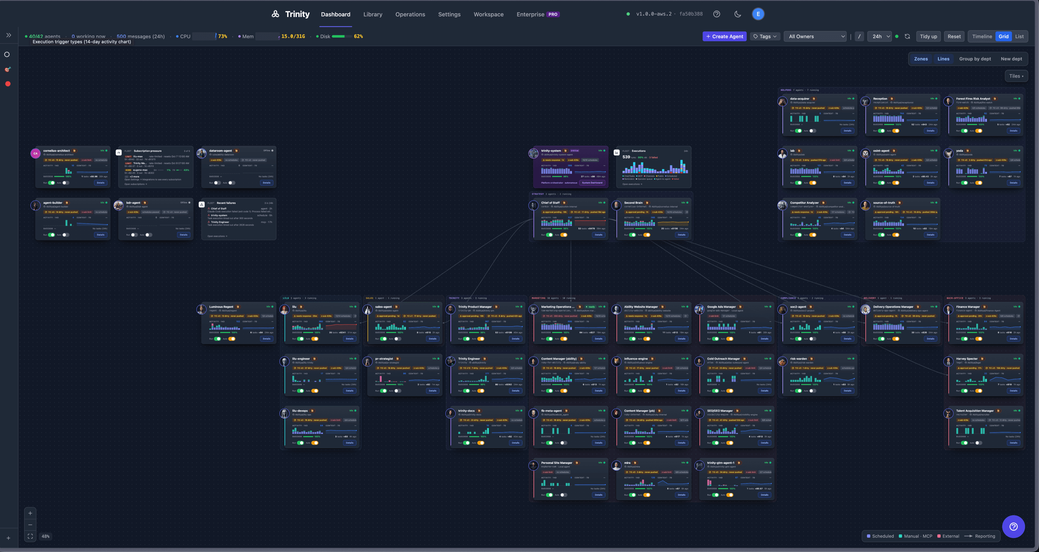Toggle the Run switch on cornelius-architect card

click(51, 183)
